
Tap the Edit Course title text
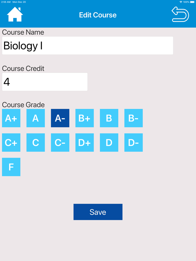(x=98, y=15)
